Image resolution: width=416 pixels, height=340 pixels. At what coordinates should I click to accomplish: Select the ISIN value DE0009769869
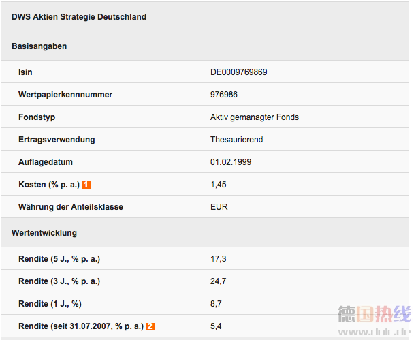click(x=239, y=72)
